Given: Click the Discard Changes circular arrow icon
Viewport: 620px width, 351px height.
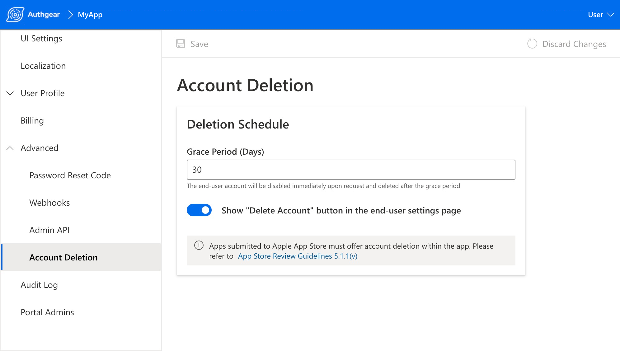Looking at the screenshot, I should point(532,44).
